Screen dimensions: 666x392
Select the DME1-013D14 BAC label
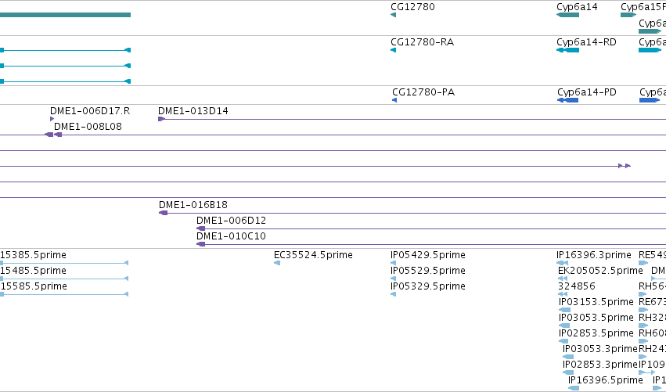193,111
